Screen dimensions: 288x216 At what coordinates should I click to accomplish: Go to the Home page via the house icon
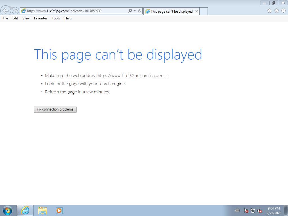[x=269, y=11]
